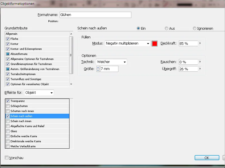Disable the Transparenz effect checkbox
The height and width of the screenshot is (168, 225).
coord(8,101)
